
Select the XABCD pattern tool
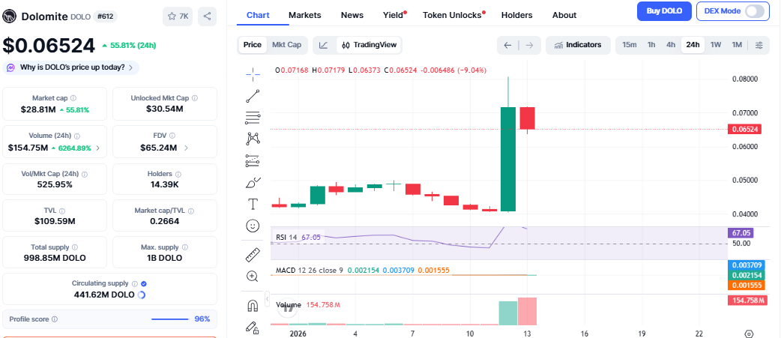tap(253, 139)
